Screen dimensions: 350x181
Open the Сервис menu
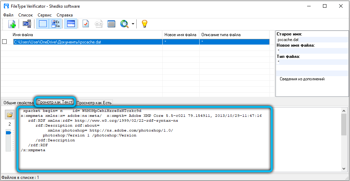(44, 15)
